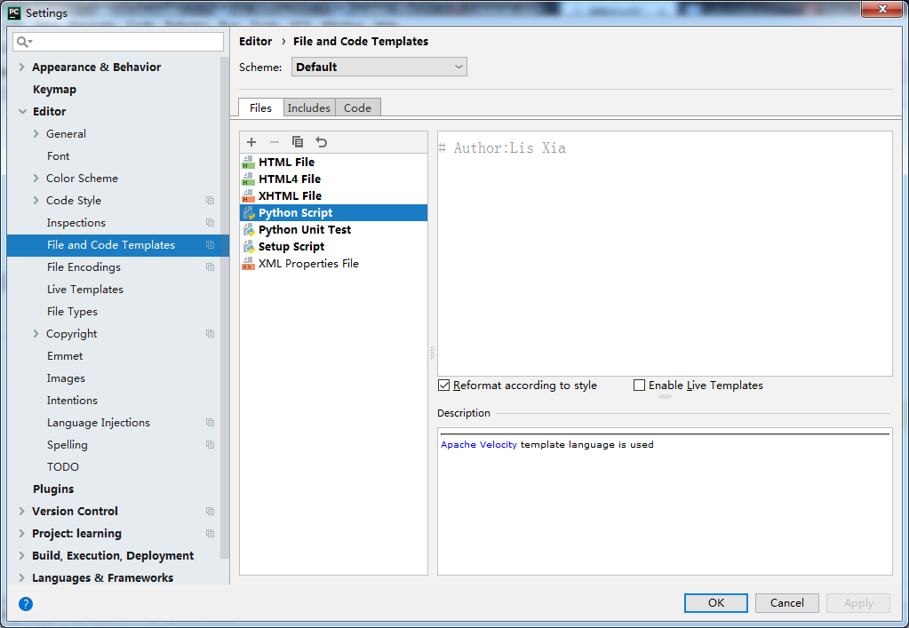The image size is (909, 628).
Task: Enable Live Templates checkbox
Action: click(640, 386)
